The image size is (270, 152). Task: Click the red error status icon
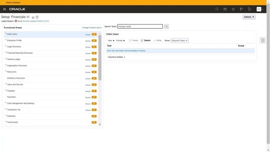16,21
